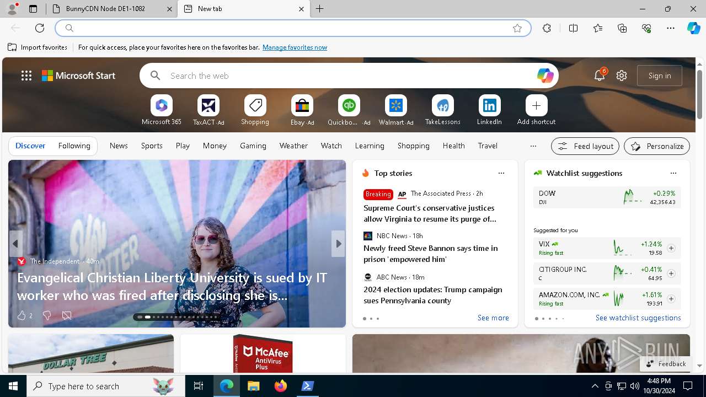The width and height of the screenshot is (706, 397).
Task: Go to next carousel story
Action: click(338, 243)
